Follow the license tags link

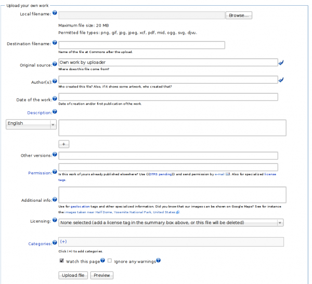pos(270,174)
